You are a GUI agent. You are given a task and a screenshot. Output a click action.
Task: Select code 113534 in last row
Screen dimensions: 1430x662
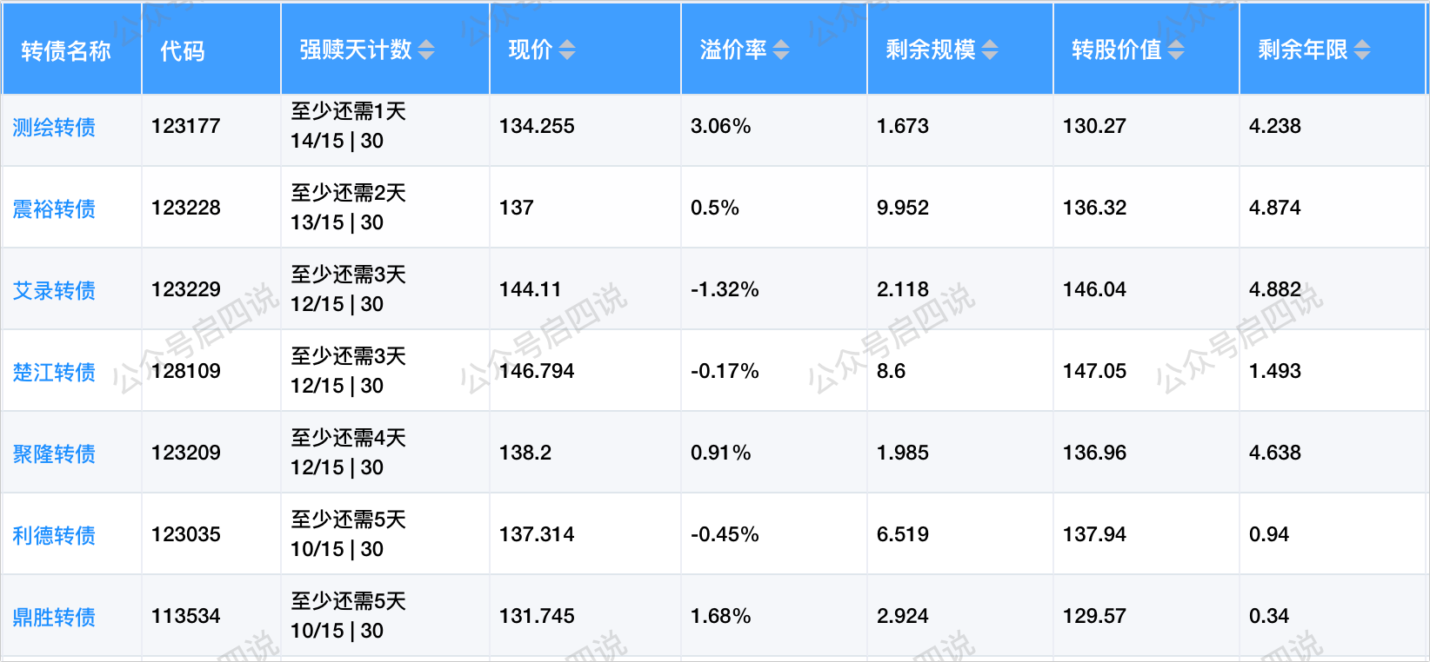click(186, 617)
